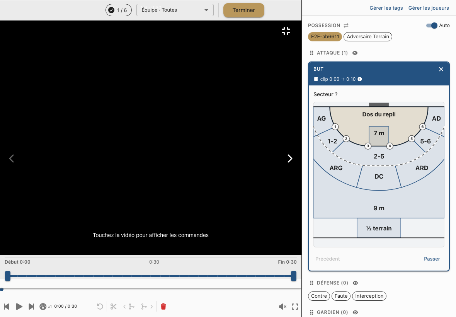The height and width of the screenshot is (317, 456).
Task: Select position 3 marker on court
Action: 368,146
